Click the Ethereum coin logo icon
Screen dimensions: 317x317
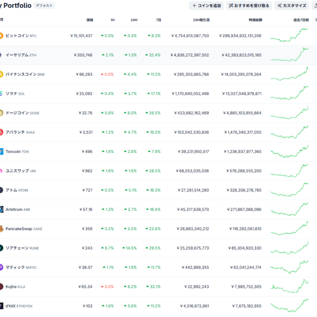click(x=1, y=55)
